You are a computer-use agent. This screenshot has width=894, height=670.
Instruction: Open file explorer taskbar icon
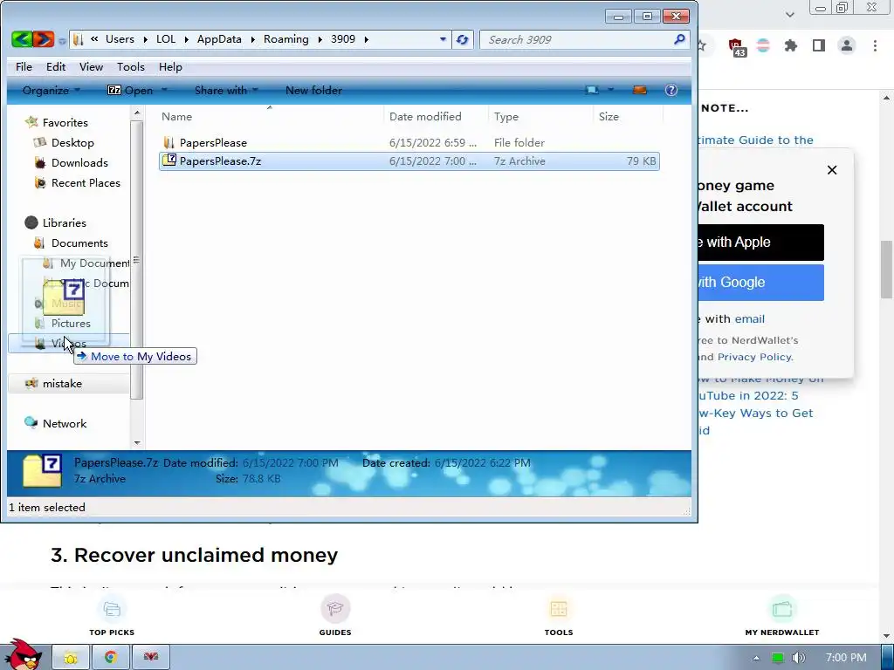71,658
